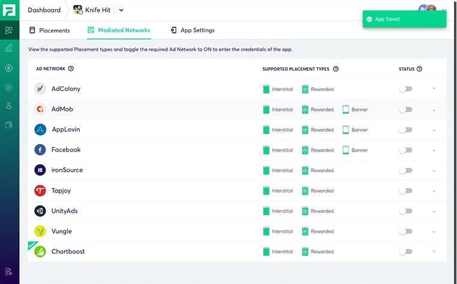Open the Knife Hit app selector dropdown
Viewport: 457px width, 284px height.
click(x=121, y=10)
